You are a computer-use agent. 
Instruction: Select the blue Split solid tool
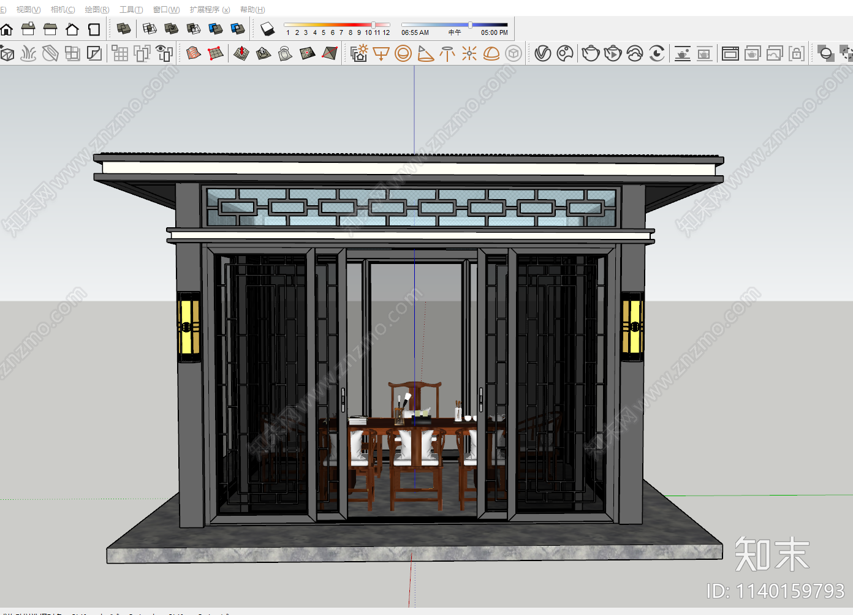238,29
